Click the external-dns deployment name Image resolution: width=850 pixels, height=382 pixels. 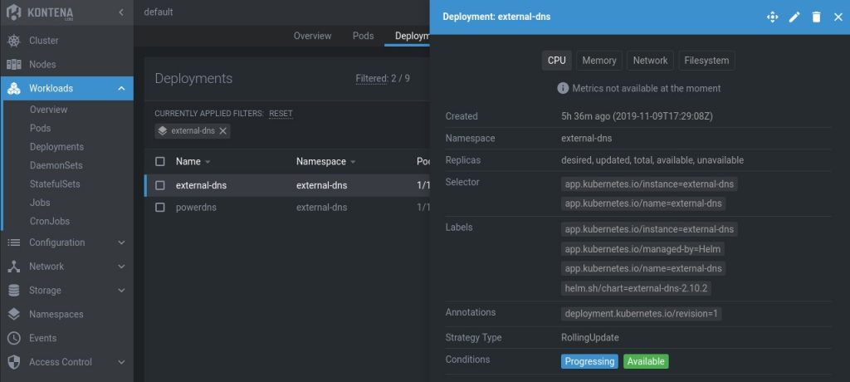[x=201, y=185]
